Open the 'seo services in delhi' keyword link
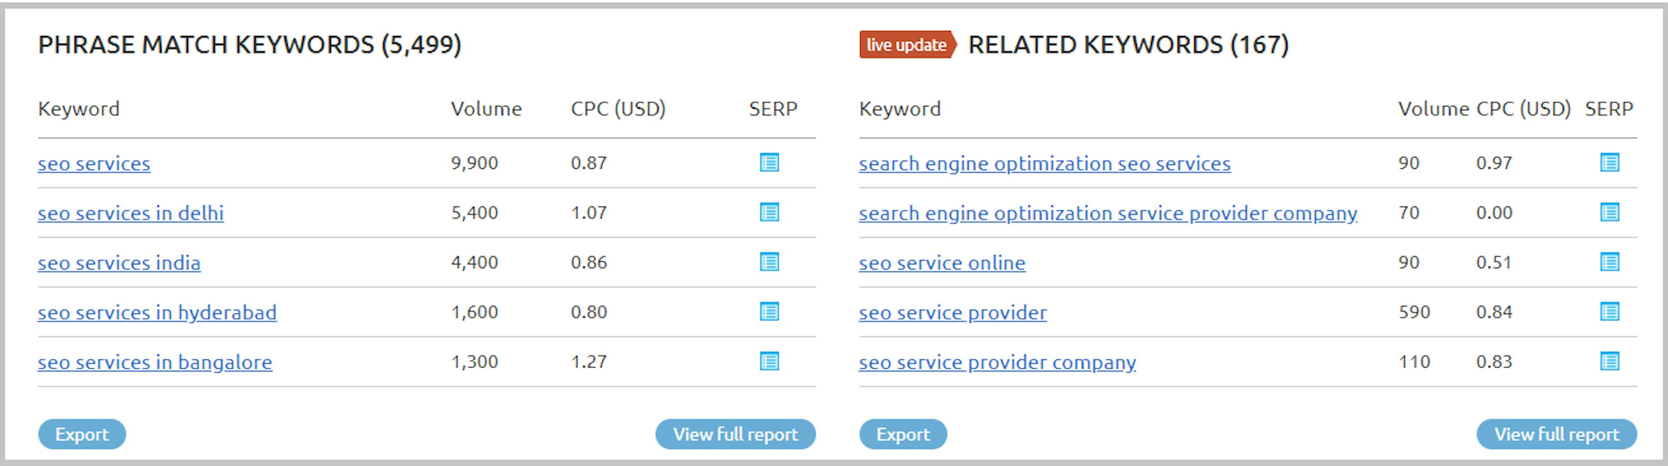 pos(131,213)
